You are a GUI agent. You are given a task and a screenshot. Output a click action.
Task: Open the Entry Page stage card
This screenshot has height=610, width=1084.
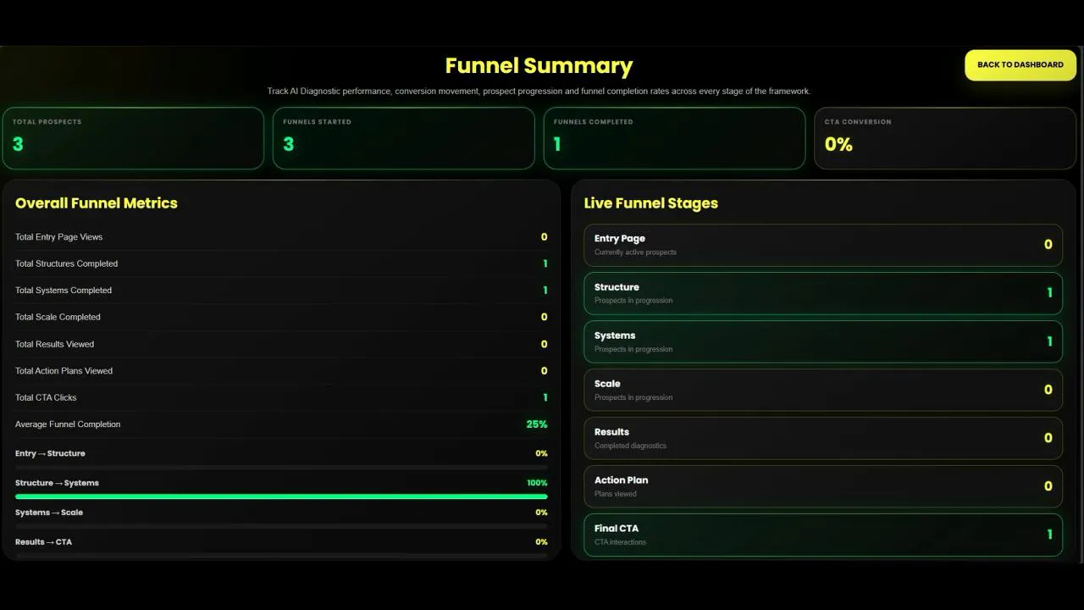click(x=823, y=245)
